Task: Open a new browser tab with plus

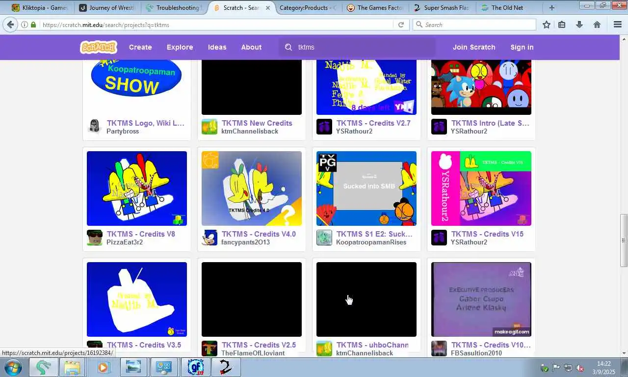Action: click(x=552, y=7)
